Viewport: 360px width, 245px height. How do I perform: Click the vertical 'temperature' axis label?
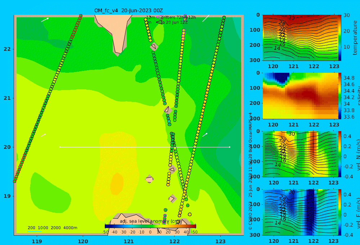pyautogui.click(x=355, y=38)
